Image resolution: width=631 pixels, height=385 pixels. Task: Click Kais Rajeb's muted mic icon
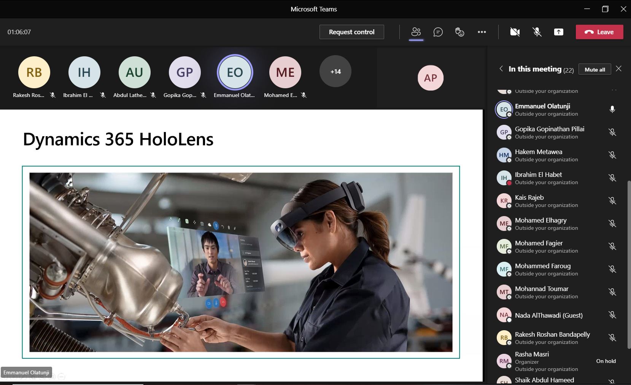click(612, 201)
